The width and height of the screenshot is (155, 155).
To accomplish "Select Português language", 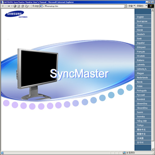I will coord(143,91).
